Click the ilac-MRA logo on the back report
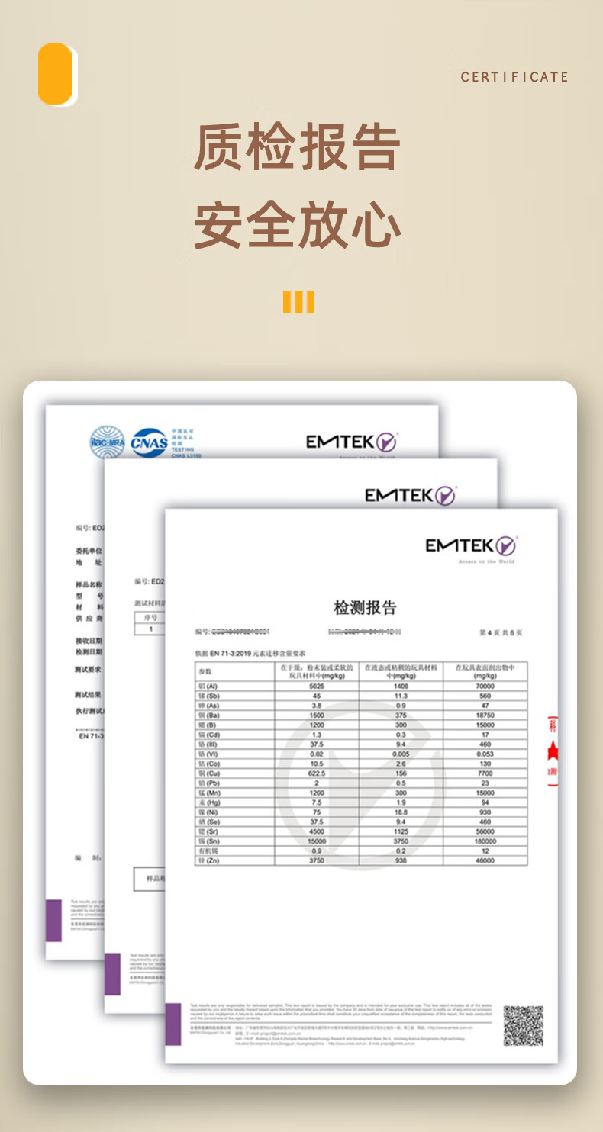 (107, 442)
